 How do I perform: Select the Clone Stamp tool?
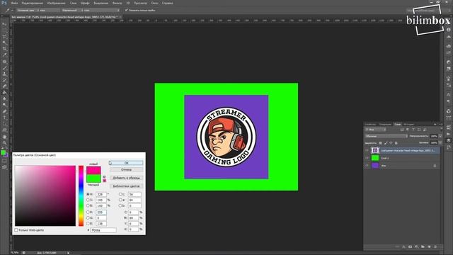pyautogui.click(x=4, y=74)
